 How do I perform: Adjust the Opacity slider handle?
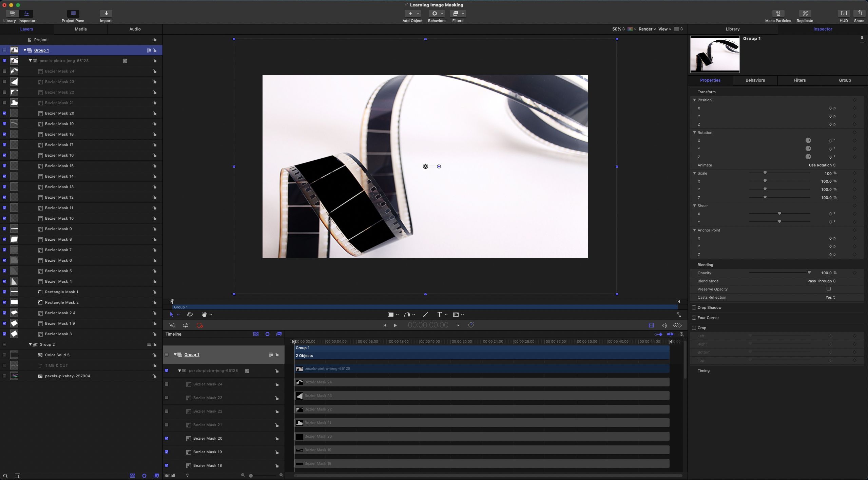tap(809, 273)
